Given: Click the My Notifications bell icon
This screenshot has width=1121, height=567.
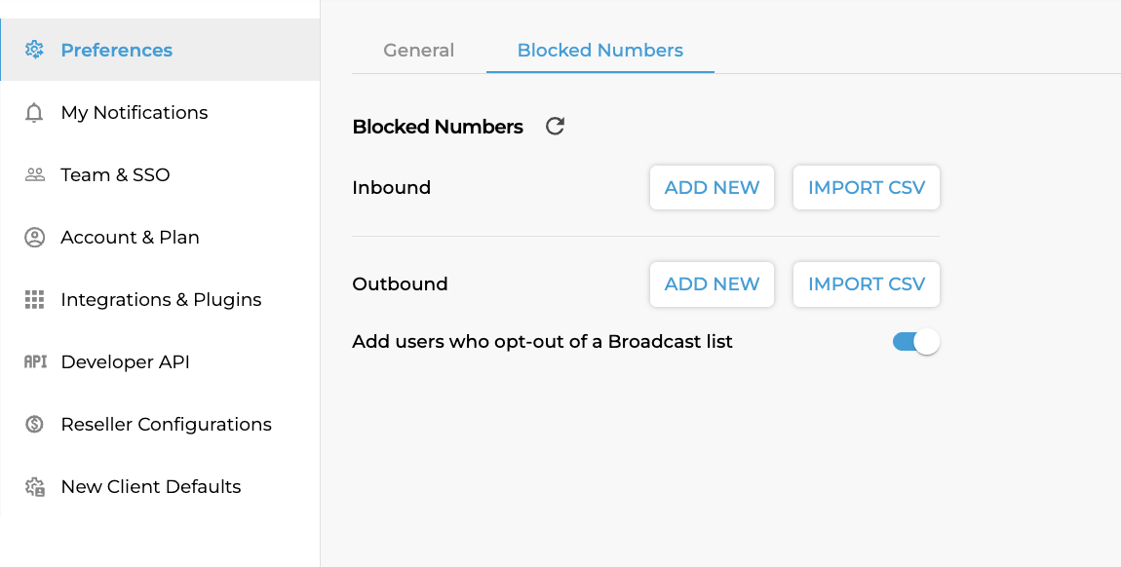Looking at the screenshot, I should point(34,112).
